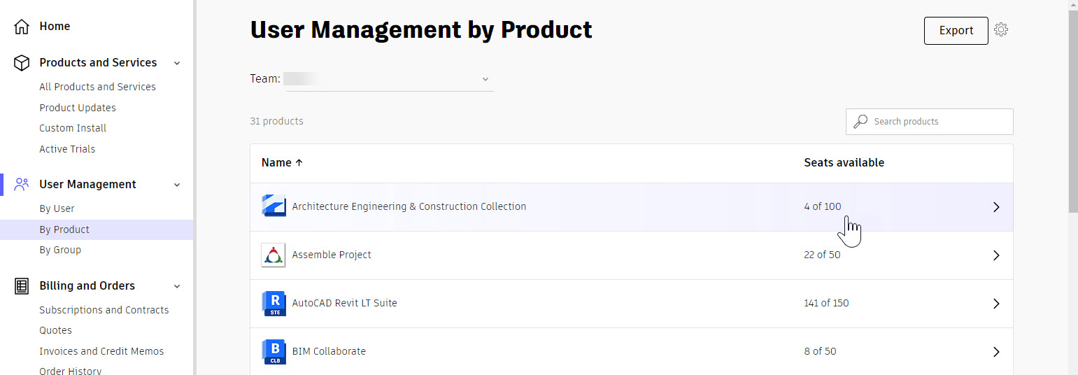Expand the Architecture Engineering & Construction Collection row chevron
Screen dimensions: 1078x375
click(x=996, y=207)
